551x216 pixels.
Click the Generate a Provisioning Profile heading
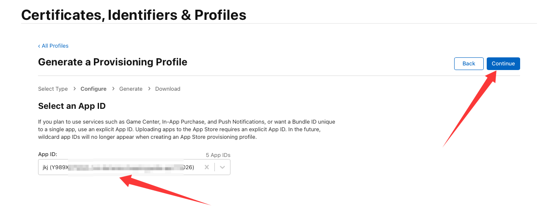[112, 62]
